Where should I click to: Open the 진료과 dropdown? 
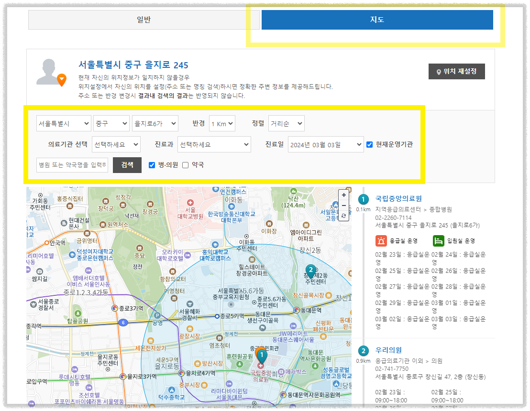coord(214,144)
